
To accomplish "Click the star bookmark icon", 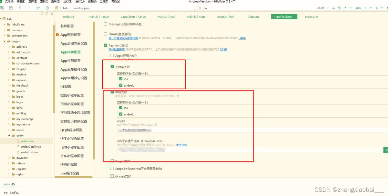I will (x=38, y=8).
